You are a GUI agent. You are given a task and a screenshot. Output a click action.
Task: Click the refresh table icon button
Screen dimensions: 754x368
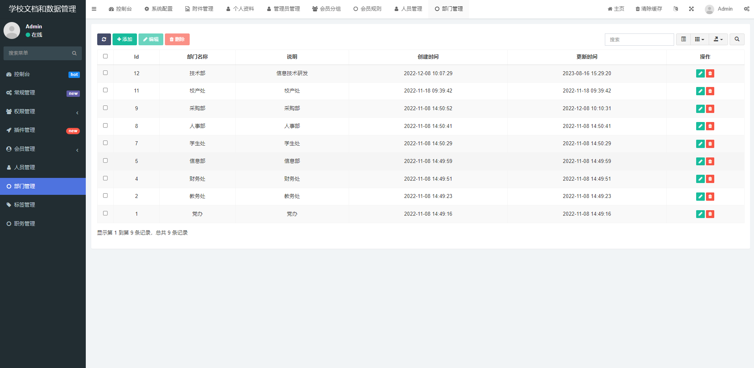click(x=104, y=39)
